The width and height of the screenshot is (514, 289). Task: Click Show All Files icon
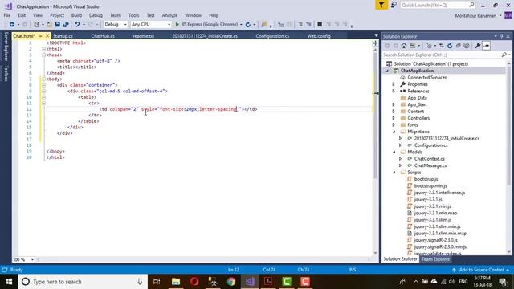click(x=467, y=46)
